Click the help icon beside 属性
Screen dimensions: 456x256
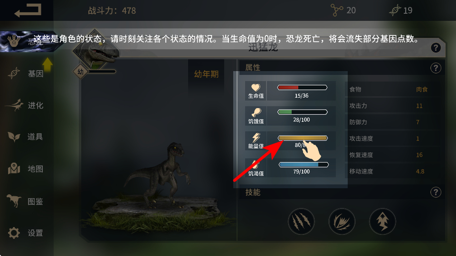[x=436, y=68]
